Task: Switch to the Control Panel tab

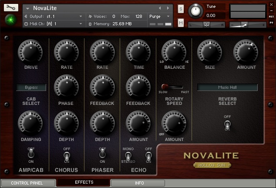Action: point(28,183)
